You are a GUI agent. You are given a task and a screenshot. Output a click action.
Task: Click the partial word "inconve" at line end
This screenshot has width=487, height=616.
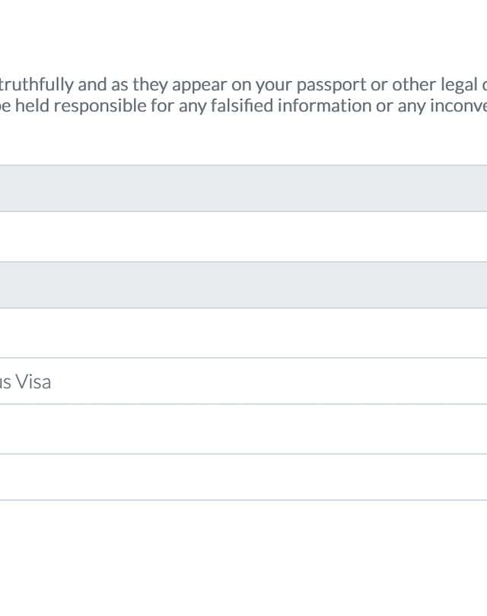pos(457,105)
